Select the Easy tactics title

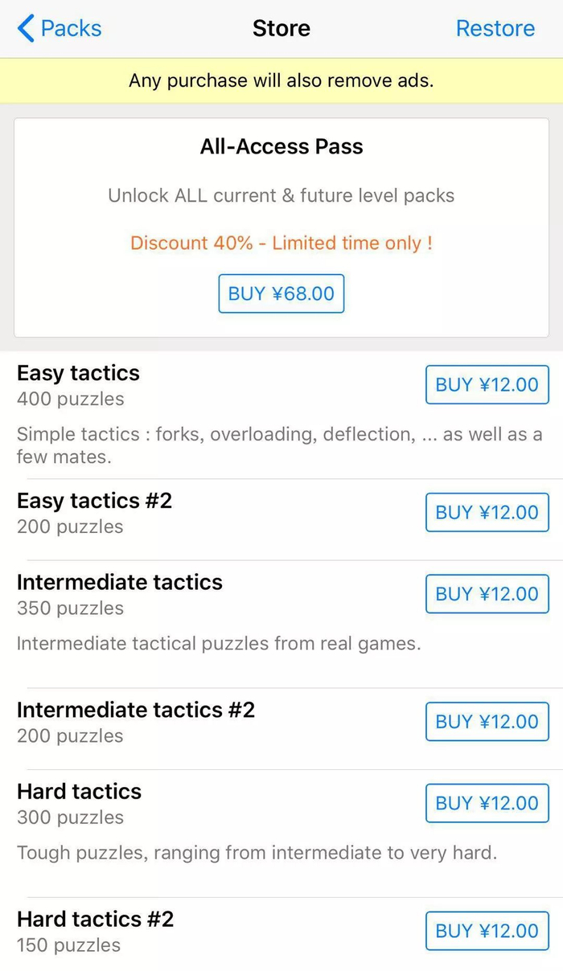tap(78, 373)
